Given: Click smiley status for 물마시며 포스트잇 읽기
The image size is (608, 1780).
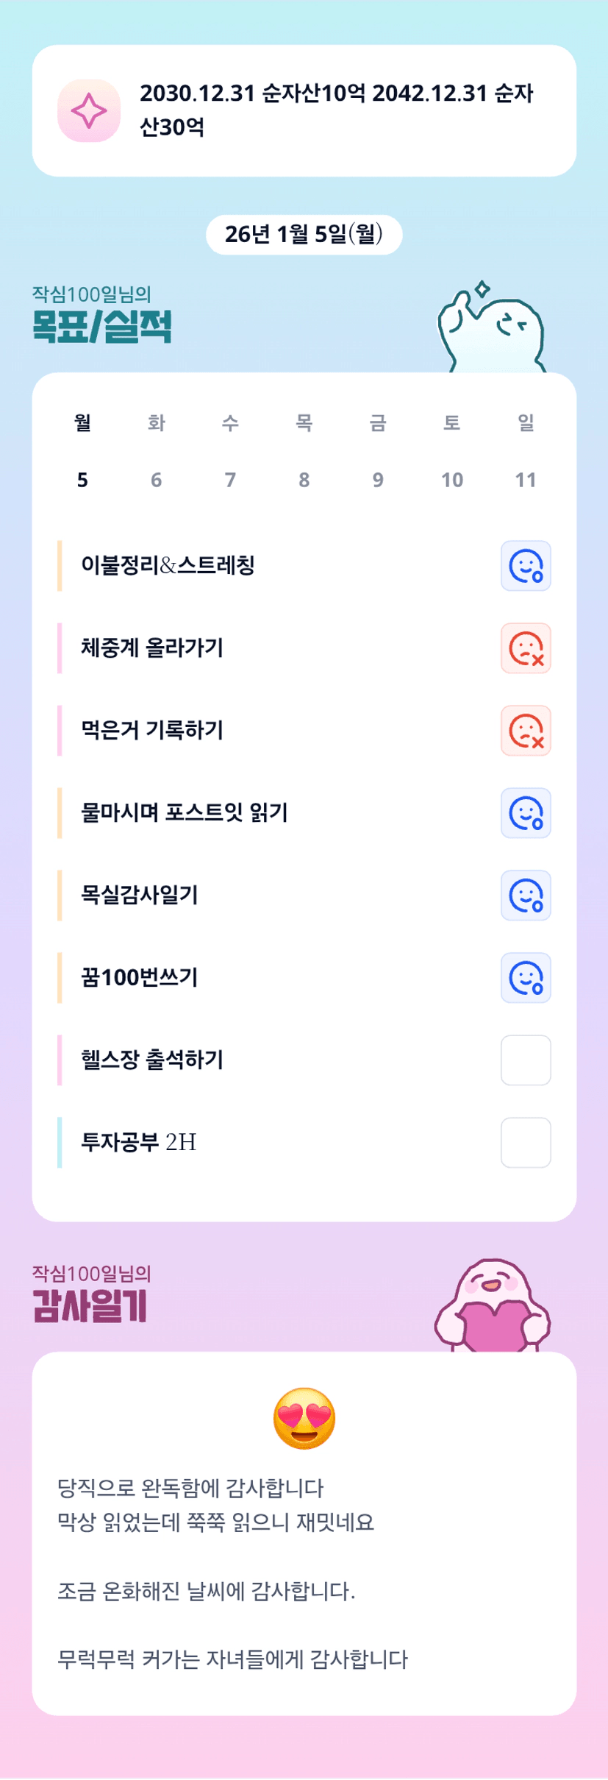Looking at the screenshot, I should (526, 813).
